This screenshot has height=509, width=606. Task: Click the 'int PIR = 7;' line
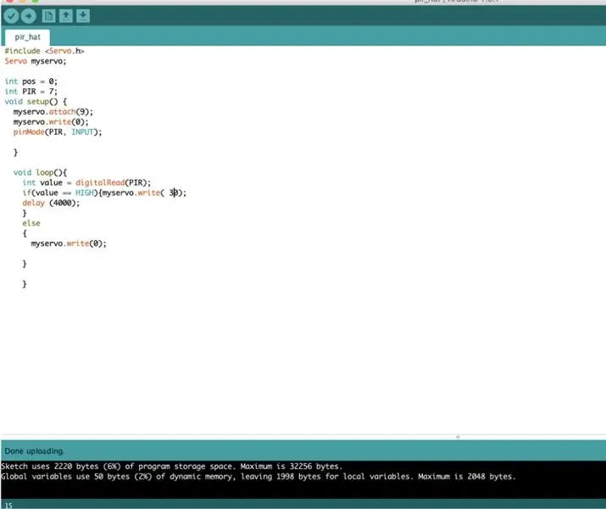[31, 92]
